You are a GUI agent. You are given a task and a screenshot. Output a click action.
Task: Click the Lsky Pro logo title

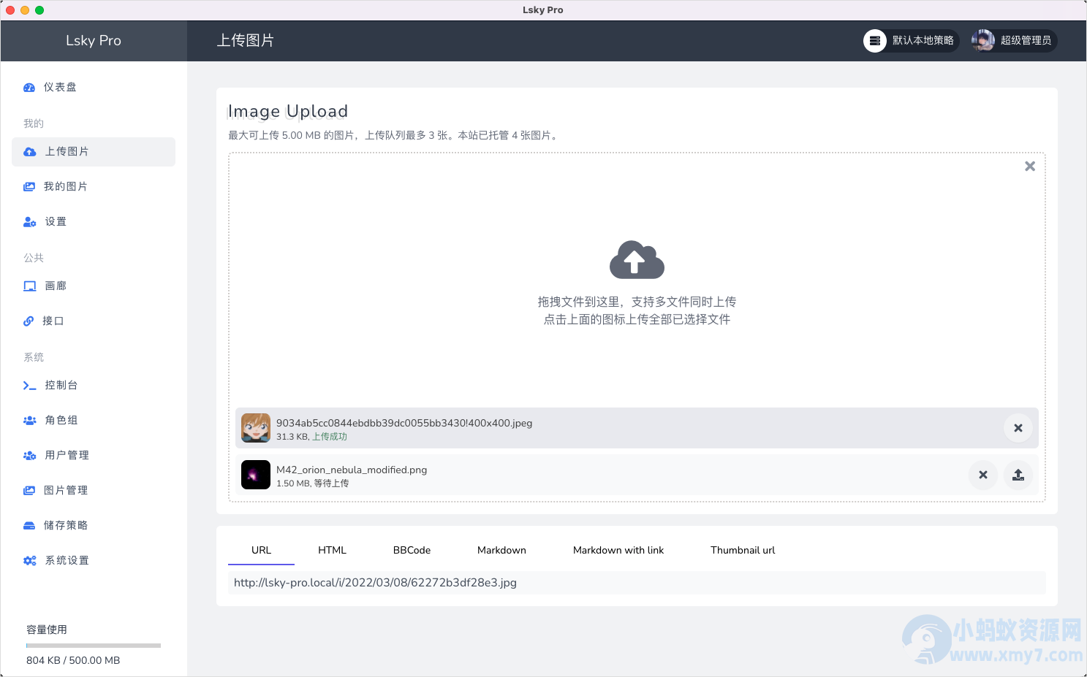click(94, 41)
